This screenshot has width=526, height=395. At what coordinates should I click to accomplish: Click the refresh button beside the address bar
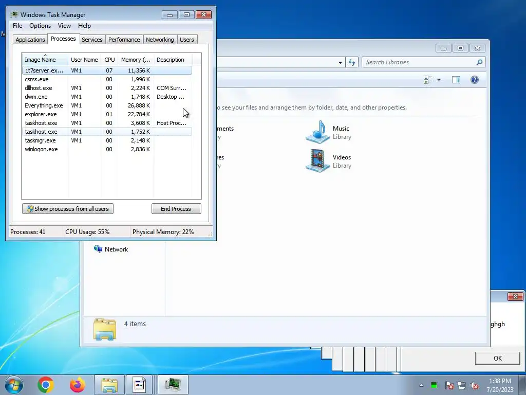pyautogui.click(x=351, y=62)
